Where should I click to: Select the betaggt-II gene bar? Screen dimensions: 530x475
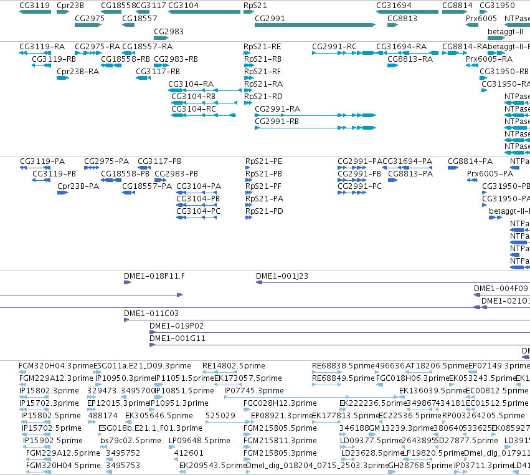496,38
